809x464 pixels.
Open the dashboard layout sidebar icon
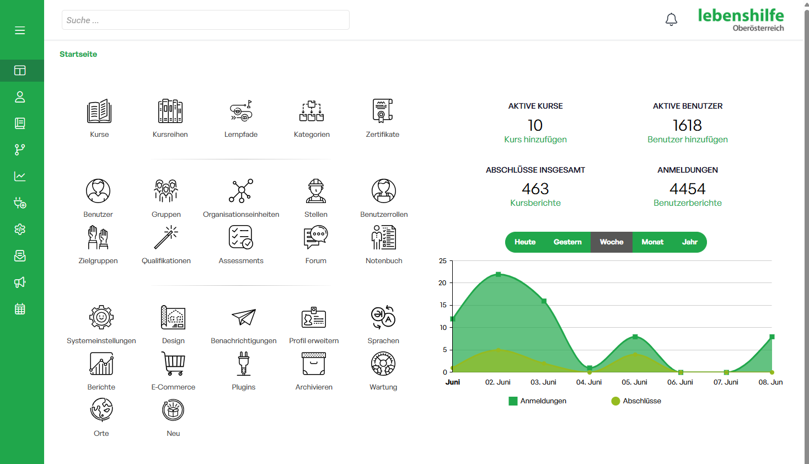point(20,71)
